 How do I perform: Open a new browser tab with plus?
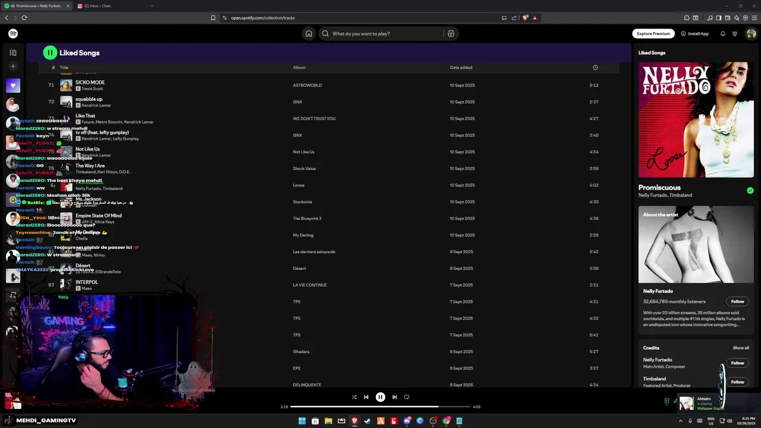tap(152, 6)
